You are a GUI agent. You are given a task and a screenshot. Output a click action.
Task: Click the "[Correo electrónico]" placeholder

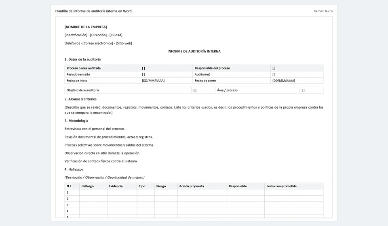(97, 43)
